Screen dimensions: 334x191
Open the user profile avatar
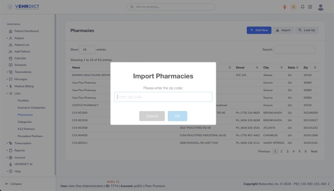321,7
